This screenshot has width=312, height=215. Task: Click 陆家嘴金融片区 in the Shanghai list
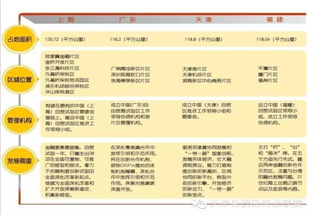(x=62, y=57)
